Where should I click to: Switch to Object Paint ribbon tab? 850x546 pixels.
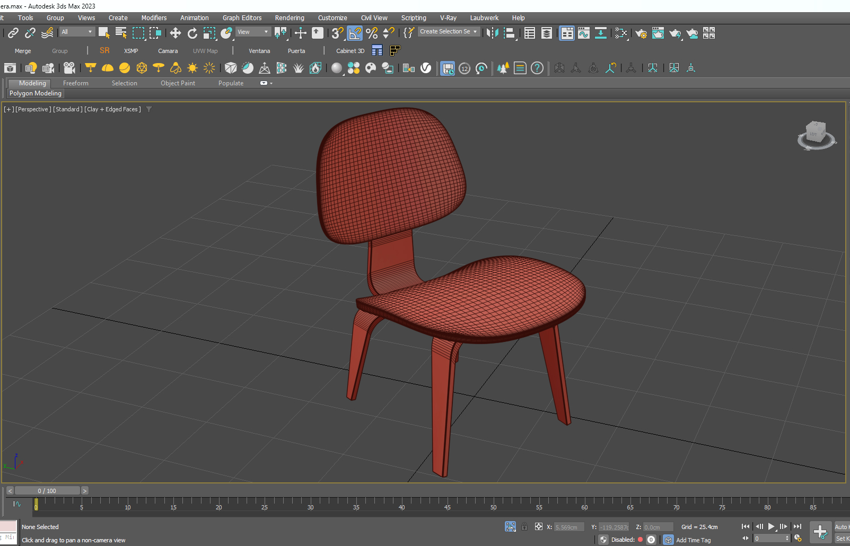[178, 83]
